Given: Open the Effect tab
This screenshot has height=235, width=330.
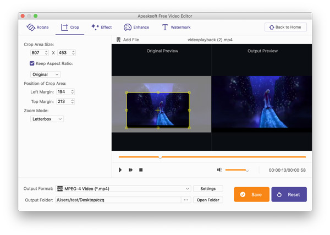Looking at the screenshot, I should (x=101, y=27).
